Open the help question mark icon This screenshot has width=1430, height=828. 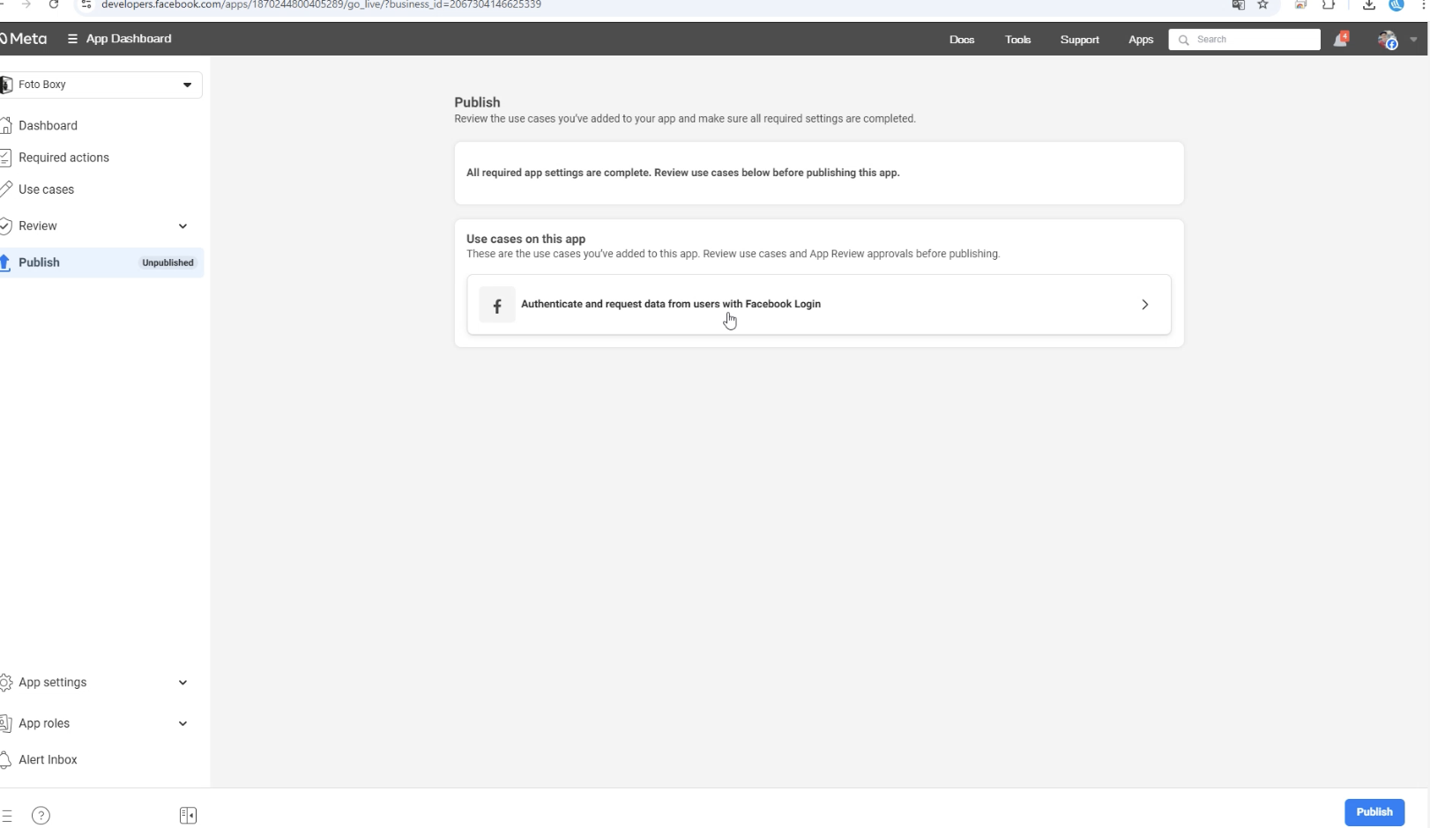pos(41,816)
